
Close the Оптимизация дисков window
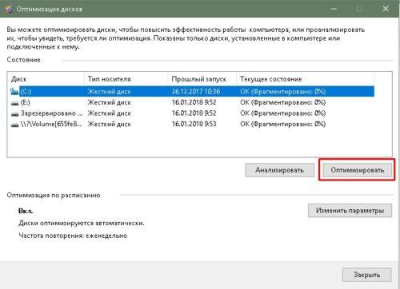(x=386, y=9)
